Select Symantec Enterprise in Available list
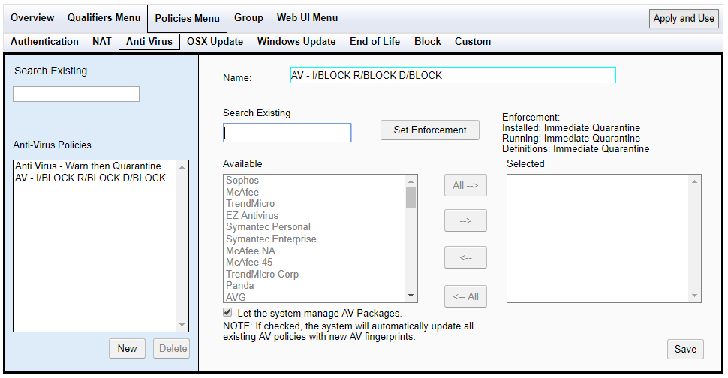The height and width of the screenshot is (378, 728). [271, 238]
